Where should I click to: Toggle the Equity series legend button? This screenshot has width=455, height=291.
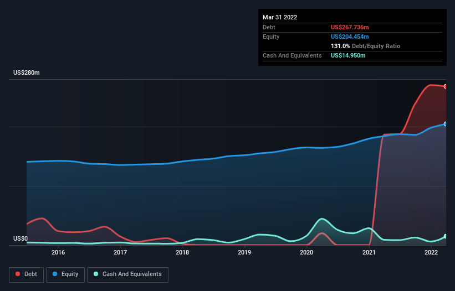coord(65,274)
